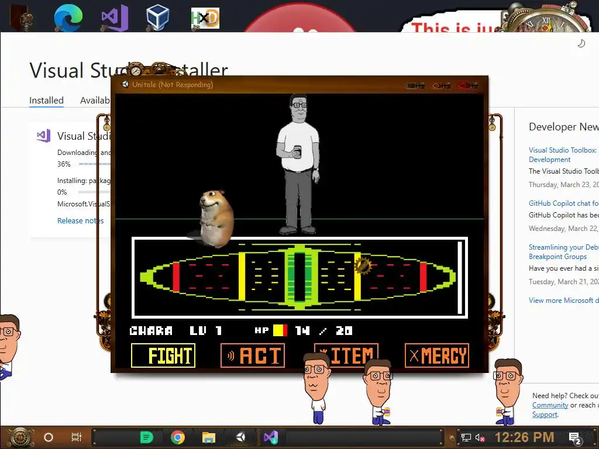The width and height of the screenshot is (599, 449).
Task: Open the green chat app on taskbar
Action: coord(146,437)
